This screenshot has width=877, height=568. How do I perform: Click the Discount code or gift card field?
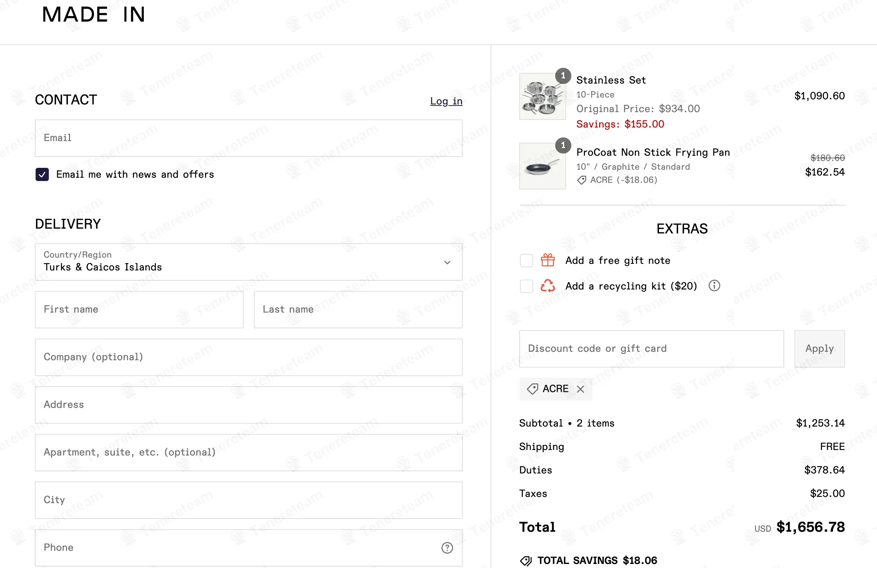[651, 349]
